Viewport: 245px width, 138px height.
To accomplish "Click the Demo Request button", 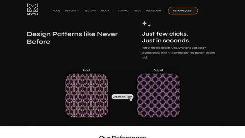I will tap(183, 11).
